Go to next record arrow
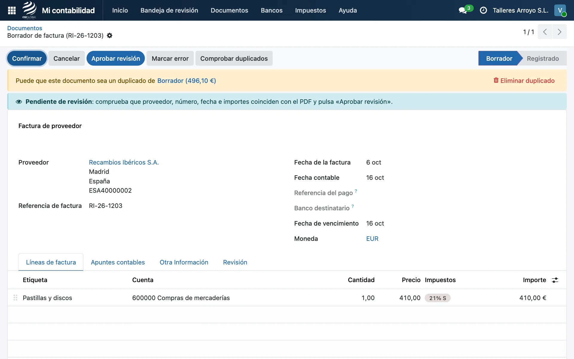This screenshot has width=574, height=359. [559, 32]
